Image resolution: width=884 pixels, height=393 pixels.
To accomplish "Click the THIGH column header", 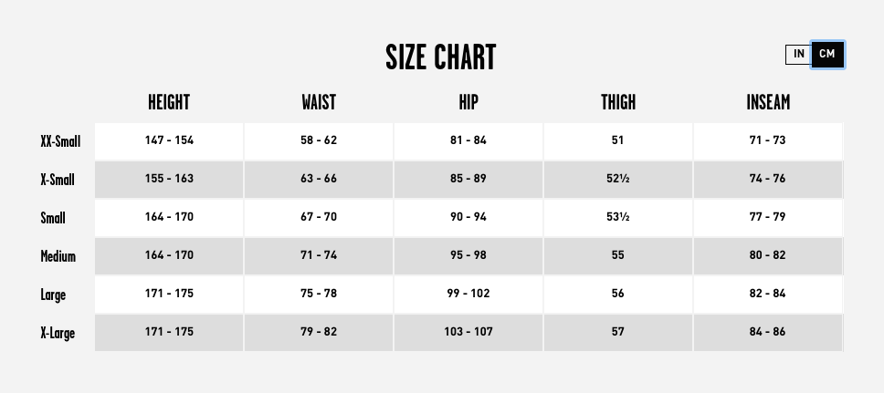I will 618,102.
